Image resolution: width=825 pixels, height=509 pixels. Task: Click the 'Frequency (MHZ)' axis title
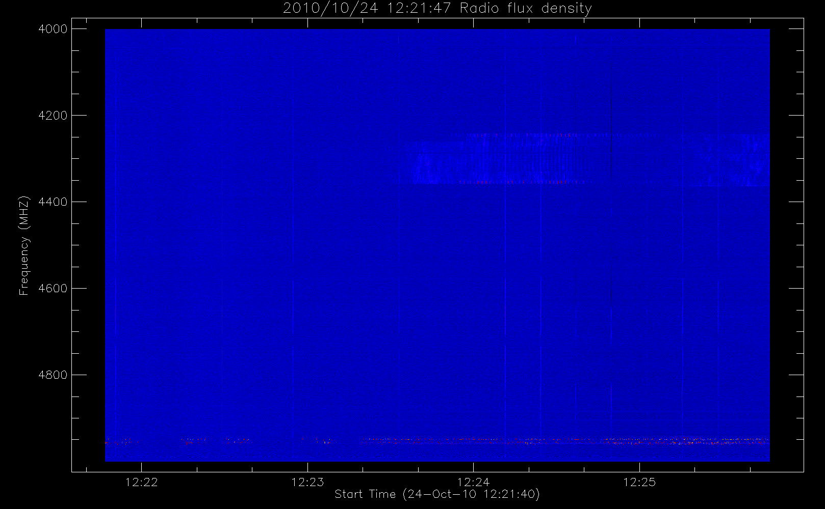pos(24,245)
